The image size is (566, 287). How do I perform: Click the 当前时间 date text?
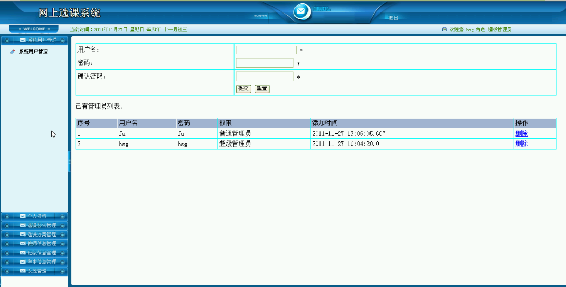point(129,30)
